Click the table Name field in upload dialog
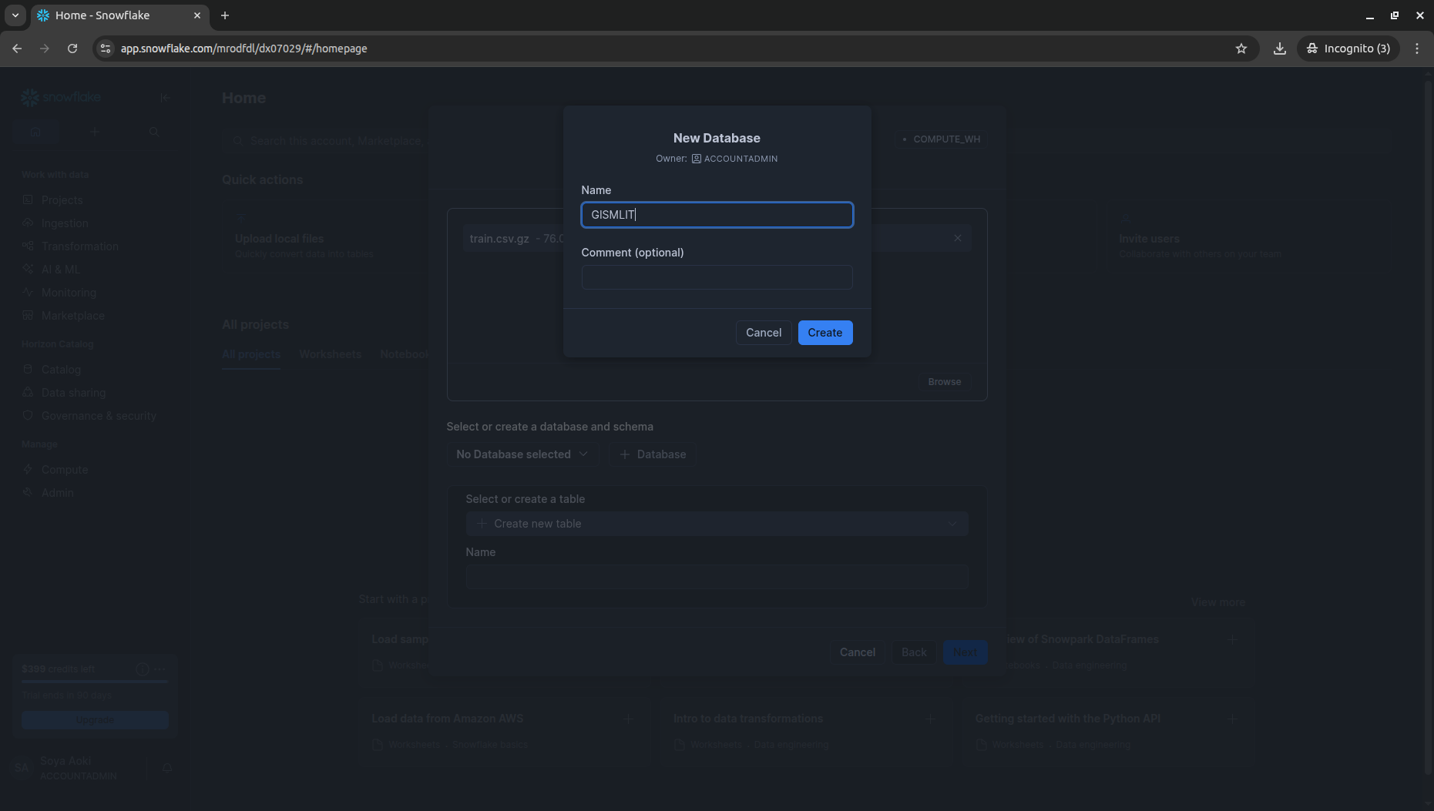The height and width of the screenshot is (811, 1434). (x=717, y=577)
